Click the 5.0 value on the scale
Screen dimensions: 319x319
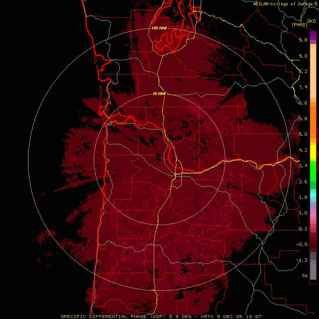click(303, 134)
